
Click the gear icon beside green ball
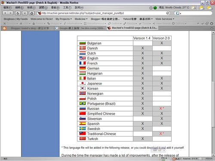pos(151,8)
